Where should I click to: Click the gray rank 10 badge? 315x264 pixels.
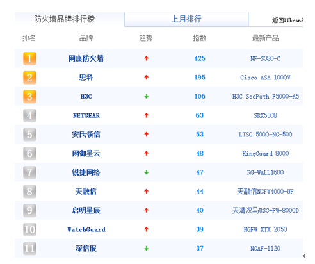[29, 229]
